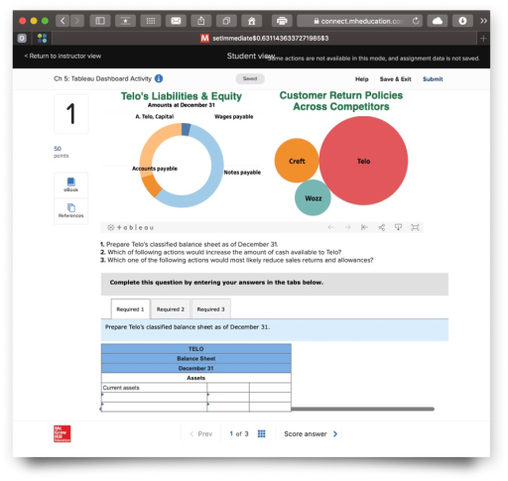Click the Tableau download icon
Viewport: 508px width, 481px height.
click(x=398, y=227)
